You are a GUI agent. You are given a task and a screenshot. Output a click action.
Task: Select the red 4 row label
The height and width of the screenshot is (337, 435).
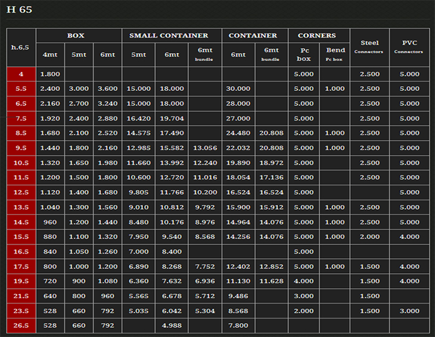(x=21, y=74)
